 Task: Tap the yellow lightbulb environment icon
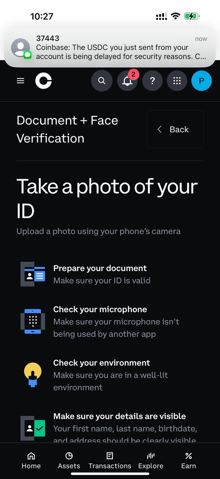(x=33, y=375)
